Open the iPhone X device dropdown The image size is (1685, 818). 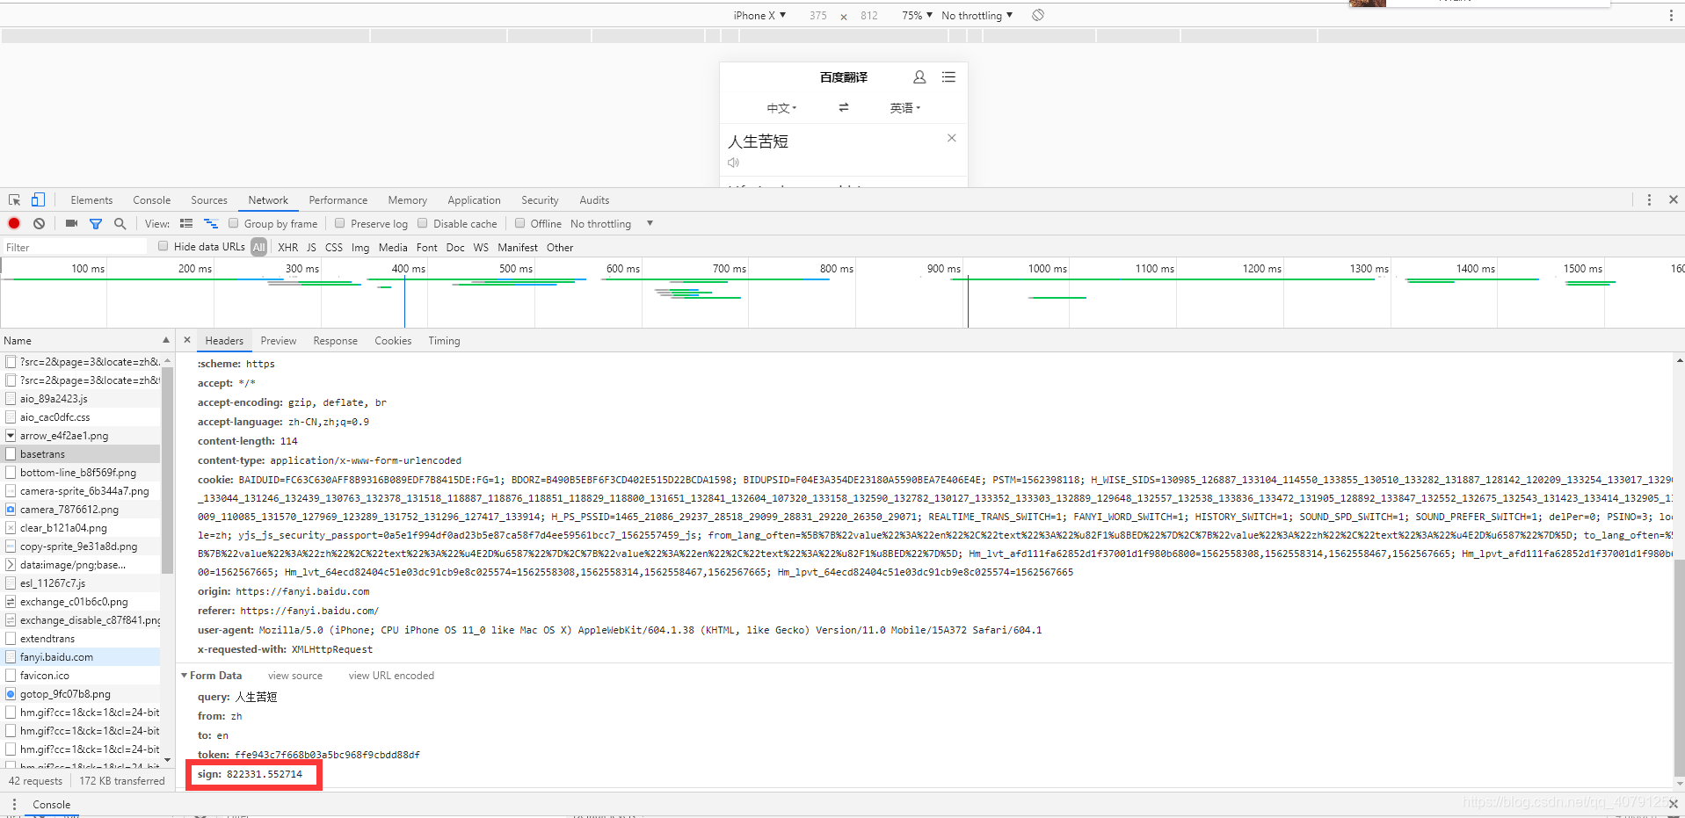coord(759,15)
